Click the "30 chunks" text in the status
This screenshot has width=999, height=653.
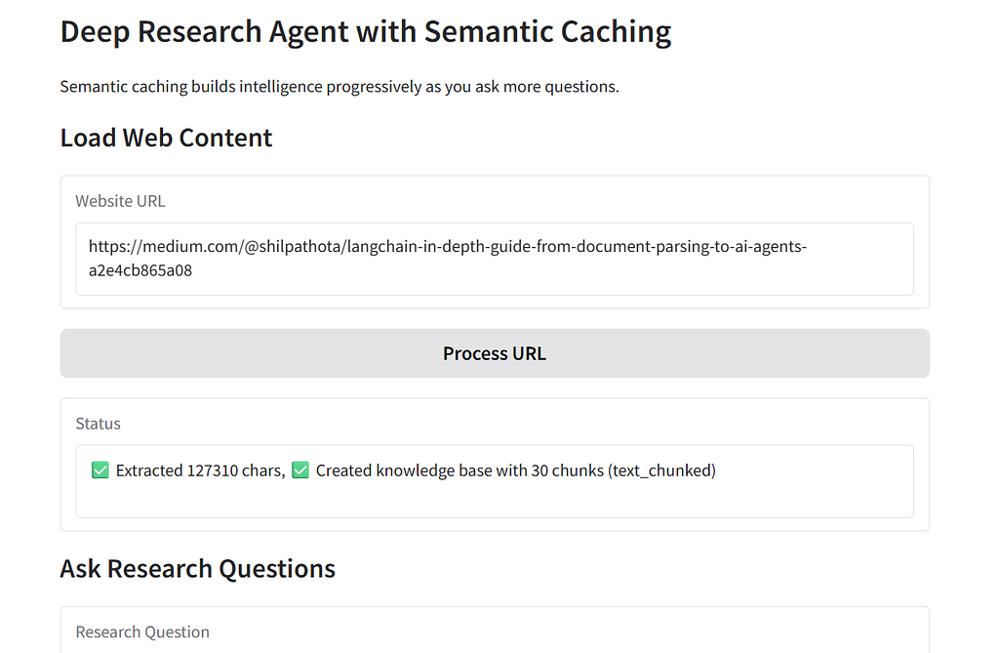coord(567,470)
